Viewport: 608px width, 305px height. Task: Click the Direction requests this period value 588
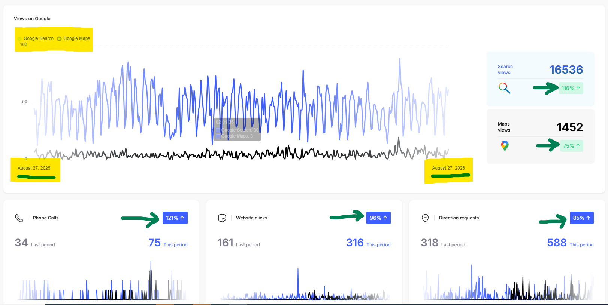[x=557, y=243]
